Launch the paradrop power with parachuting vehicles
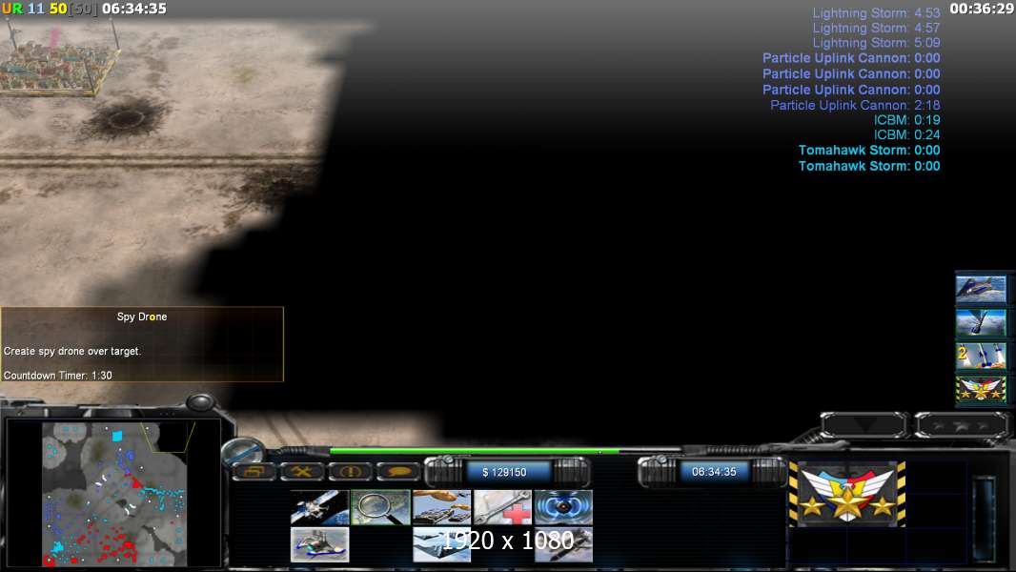The image size is (1016, 572). 442,507
